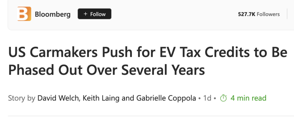Viewport: 294px width, 130px height.
Task: Follow the Bloomberg publisher
Action: 94,14
